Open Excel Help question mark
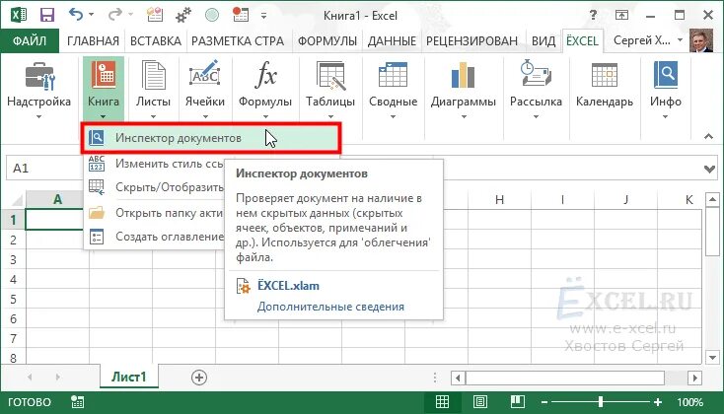 tap(593, 15)
